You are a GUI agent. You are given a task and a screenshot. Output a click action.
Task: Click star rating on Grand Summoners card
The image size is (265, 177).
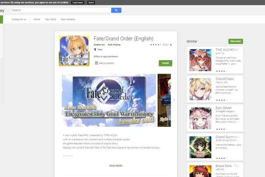coord(222,158)
